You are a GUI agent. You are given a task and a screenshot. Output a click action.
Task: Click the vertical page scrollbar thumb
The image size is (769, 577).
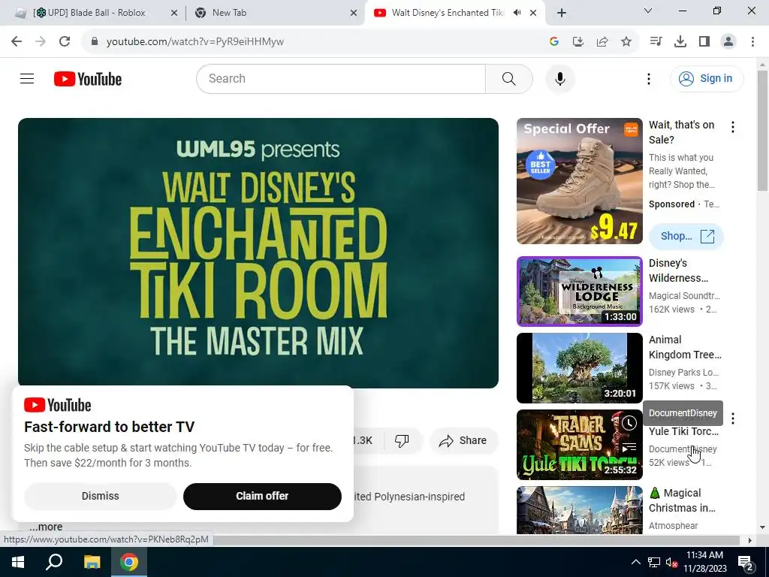[x=762, y=130]
